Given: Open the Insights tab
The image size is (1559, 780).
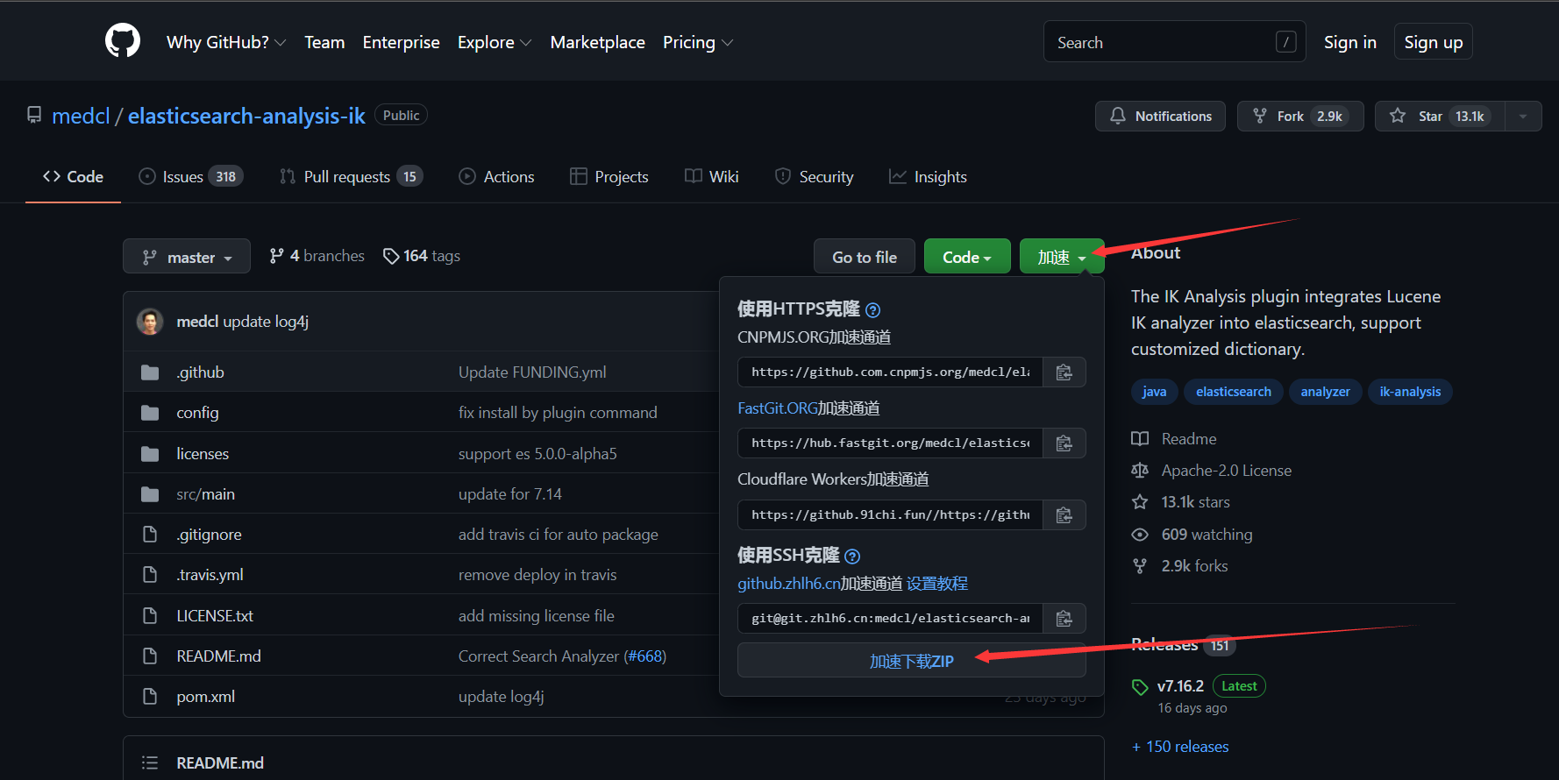Looking at the screenshot, I should [928, 177].
